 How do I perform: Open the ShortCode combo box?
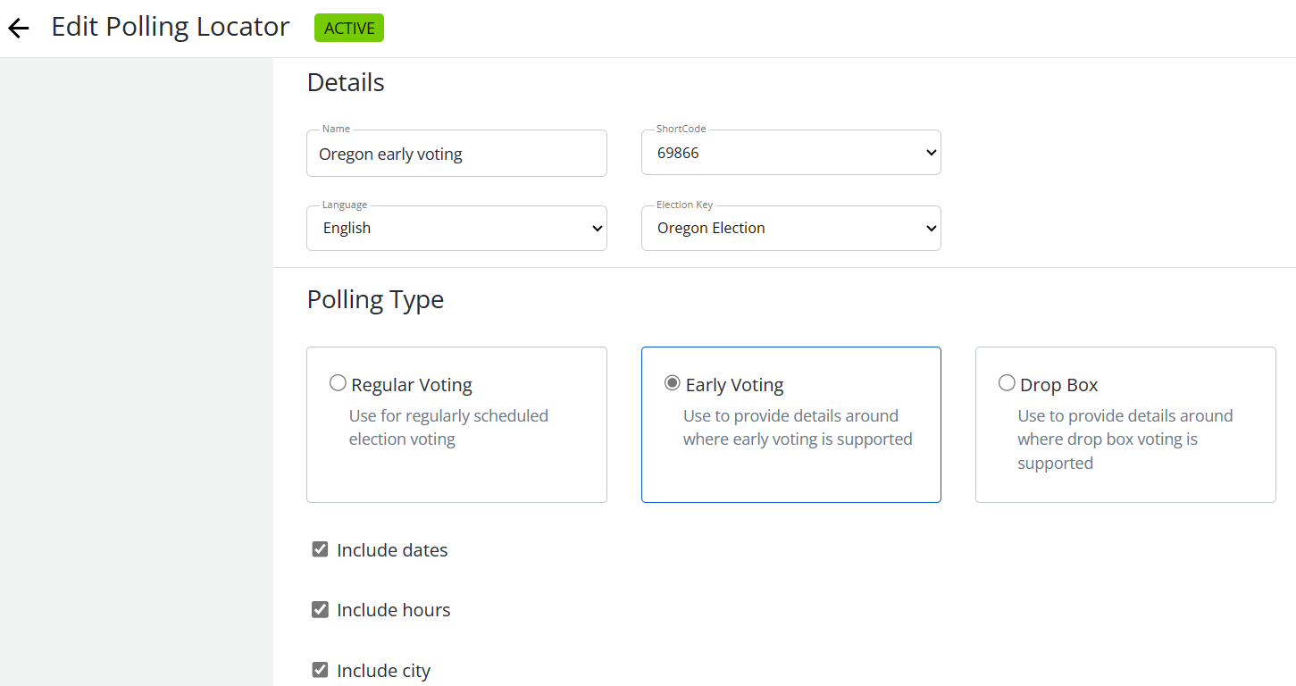point(790,152)
